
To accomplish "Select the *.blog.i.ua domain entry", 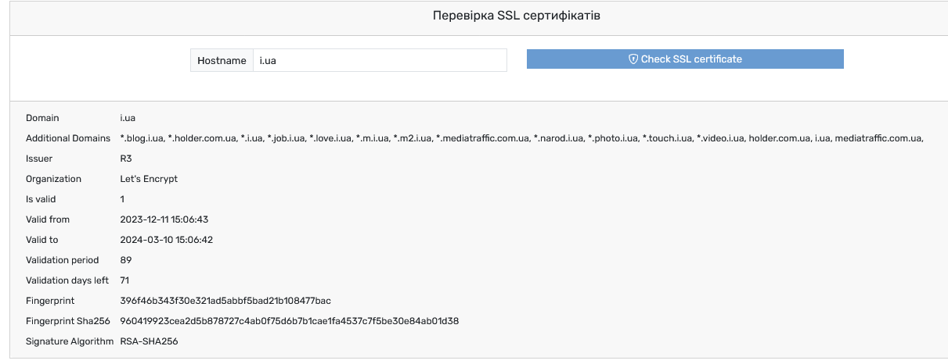I will 142,138.
